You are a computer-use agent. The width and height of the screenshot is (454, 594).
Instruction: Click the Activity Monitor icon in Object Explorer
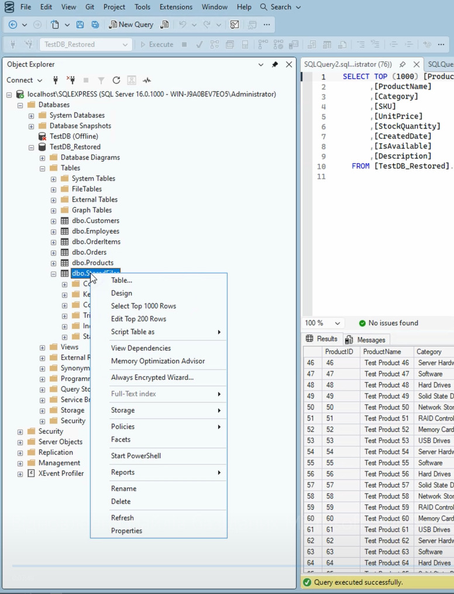tap(146, 80)
